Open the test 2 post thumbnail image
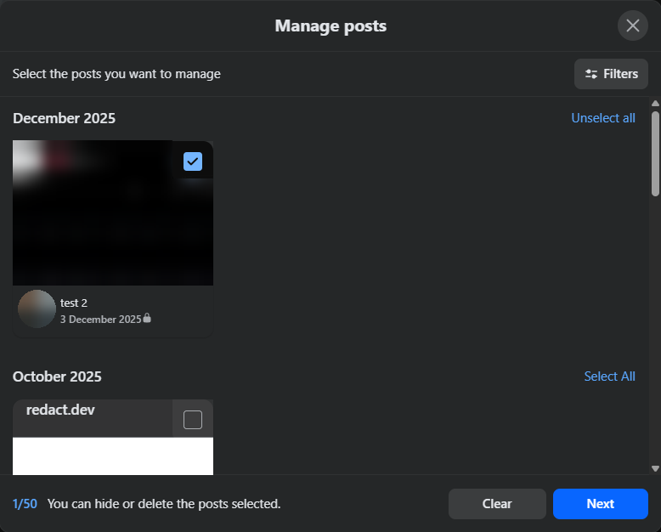 (x=112, y=212)
